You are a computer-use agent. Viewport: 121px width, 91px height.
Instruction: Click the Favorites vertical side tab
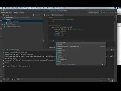point(1,73)
